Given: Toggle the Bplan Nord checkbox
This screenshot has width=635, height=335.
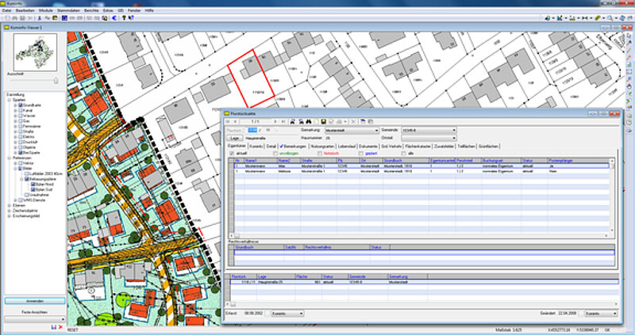Looking at the screenshot, I should pyautogui.click(x=33, y=185).
